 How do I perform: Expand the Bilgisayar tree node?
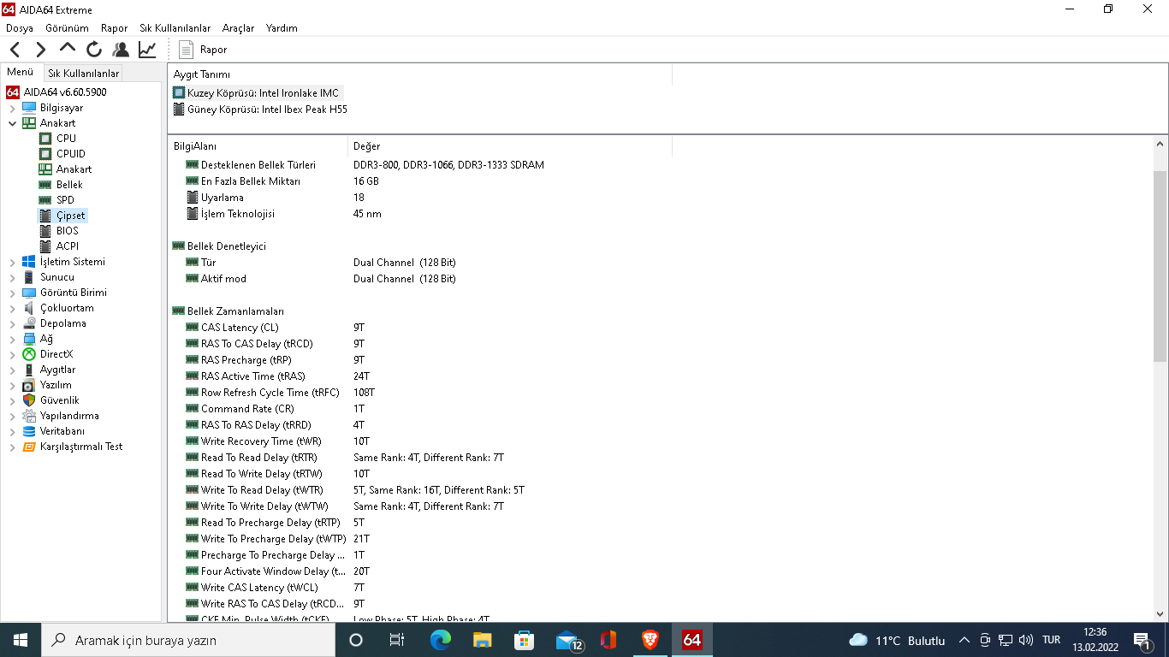pos(12,108)
